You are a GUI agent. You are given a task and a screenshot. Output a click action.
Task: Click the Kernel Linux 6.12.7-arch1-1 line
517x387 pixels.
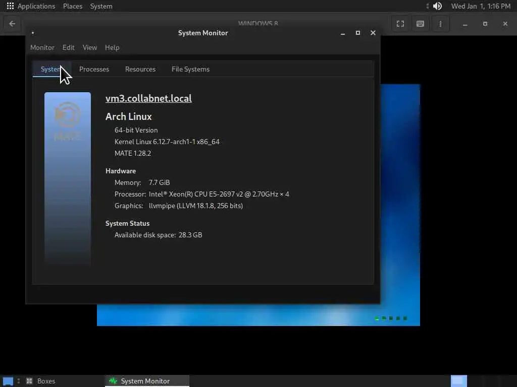pos(167,142)
